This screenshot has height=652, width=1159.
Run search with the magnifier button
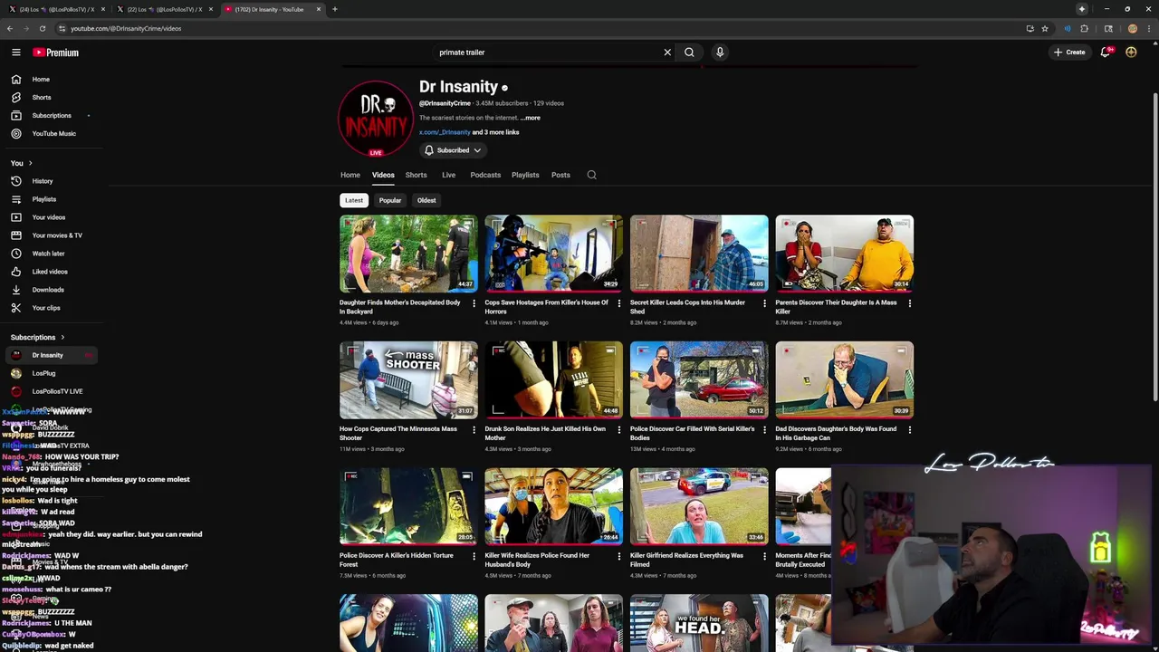point(689,53)
